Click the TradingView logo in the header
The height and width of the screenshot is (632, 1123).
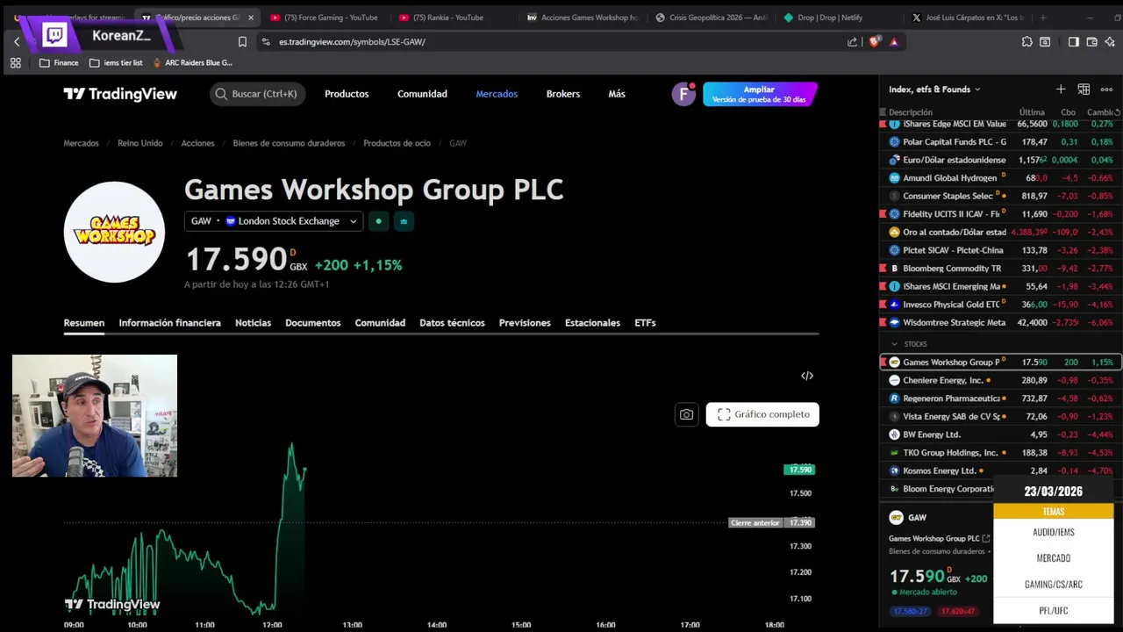[x=120, y=94]
